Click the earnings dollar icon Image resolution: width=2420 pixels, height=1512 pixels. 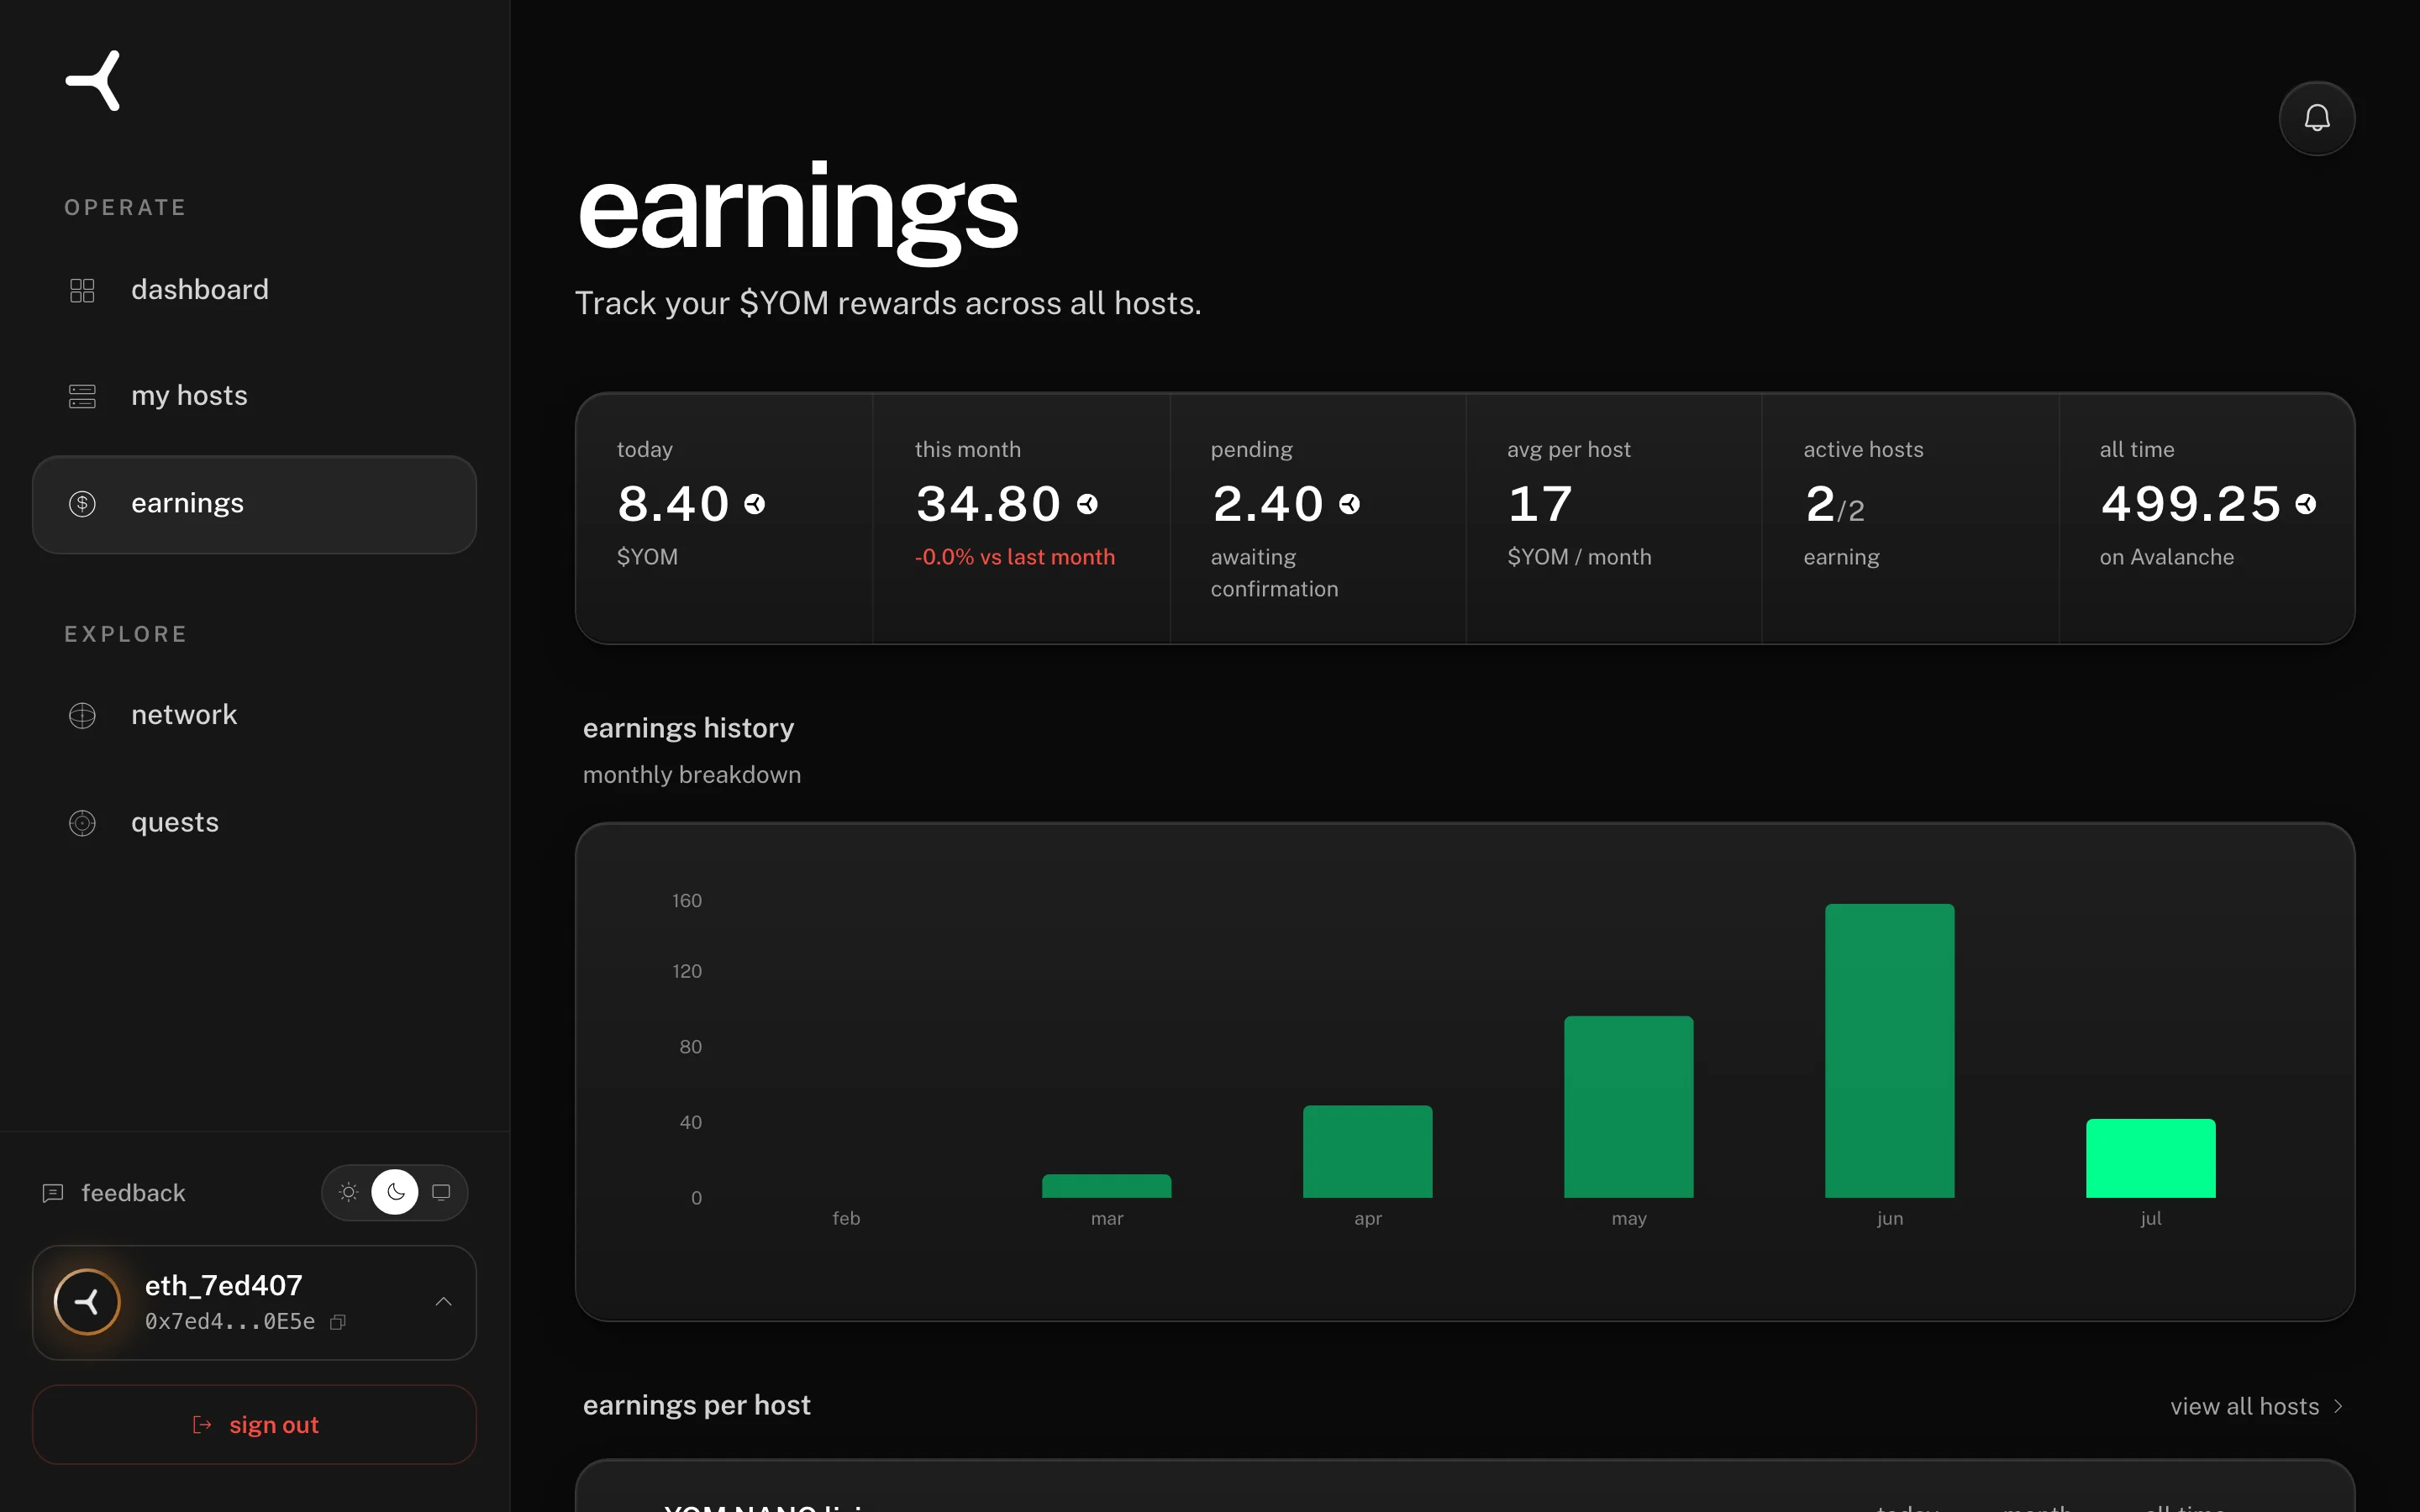[x=82, y=503]
